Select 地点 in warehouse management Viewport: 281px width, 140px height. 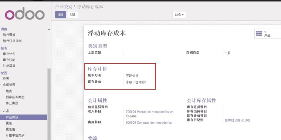coord(9,91)
